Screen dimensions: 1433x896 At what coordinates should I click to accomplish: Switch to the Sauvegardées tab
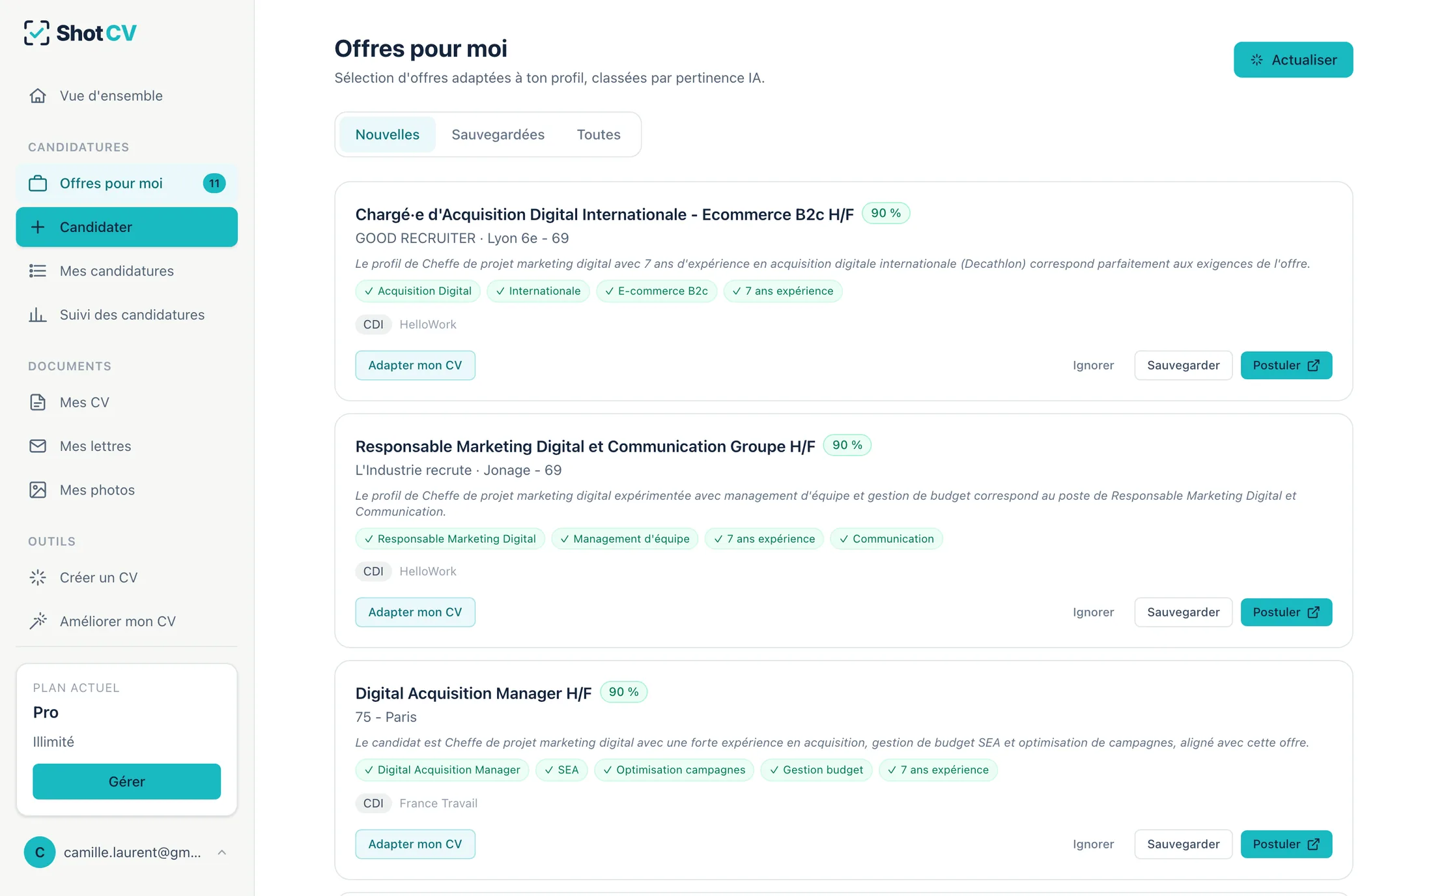(498, 134)
